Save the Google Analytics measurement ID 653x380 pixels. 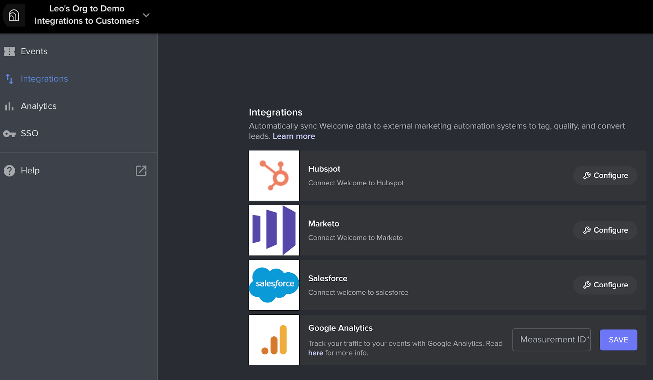tap(619, 340)
